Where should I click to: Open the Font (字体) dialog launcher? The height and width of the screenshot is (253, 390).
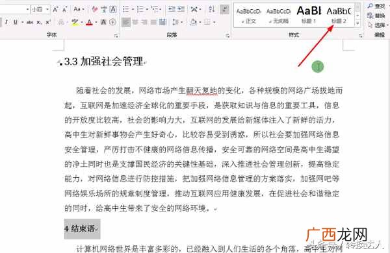[x=116, y=36]
